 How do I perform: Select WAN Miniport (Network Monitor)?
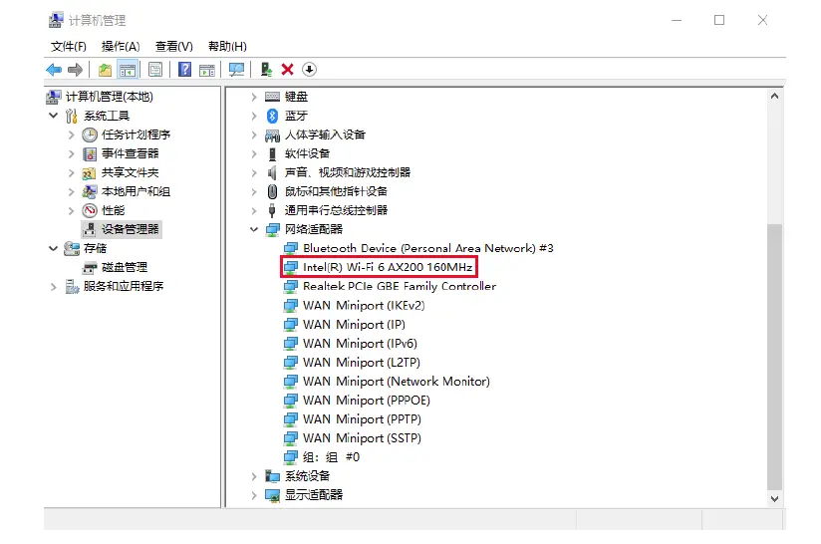click(x=397, y=382)
